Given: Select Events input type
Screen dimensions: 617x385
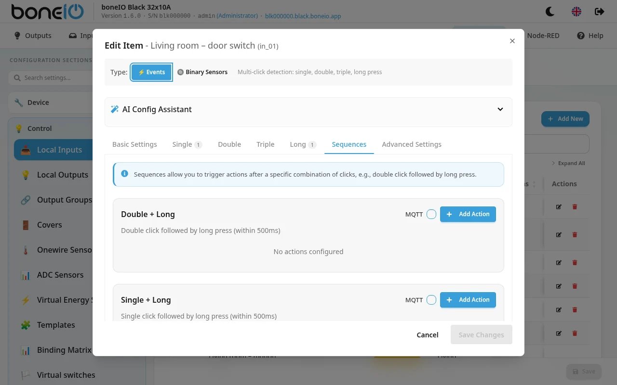Looking at the screenshot, I should point(151,72).
